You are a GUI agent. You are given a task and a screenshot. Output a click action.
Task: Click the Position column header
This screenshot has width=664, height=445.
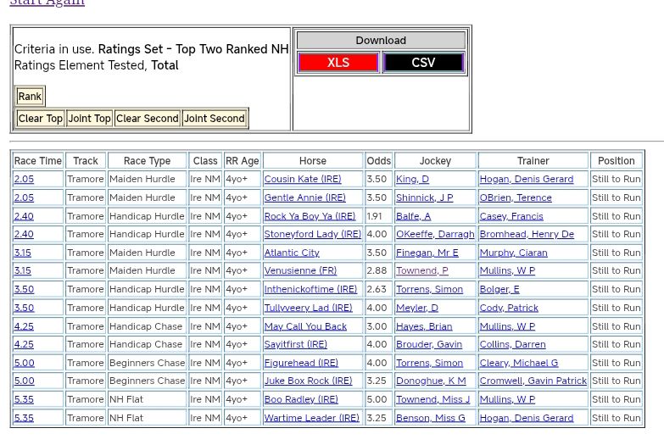point(616,161)
